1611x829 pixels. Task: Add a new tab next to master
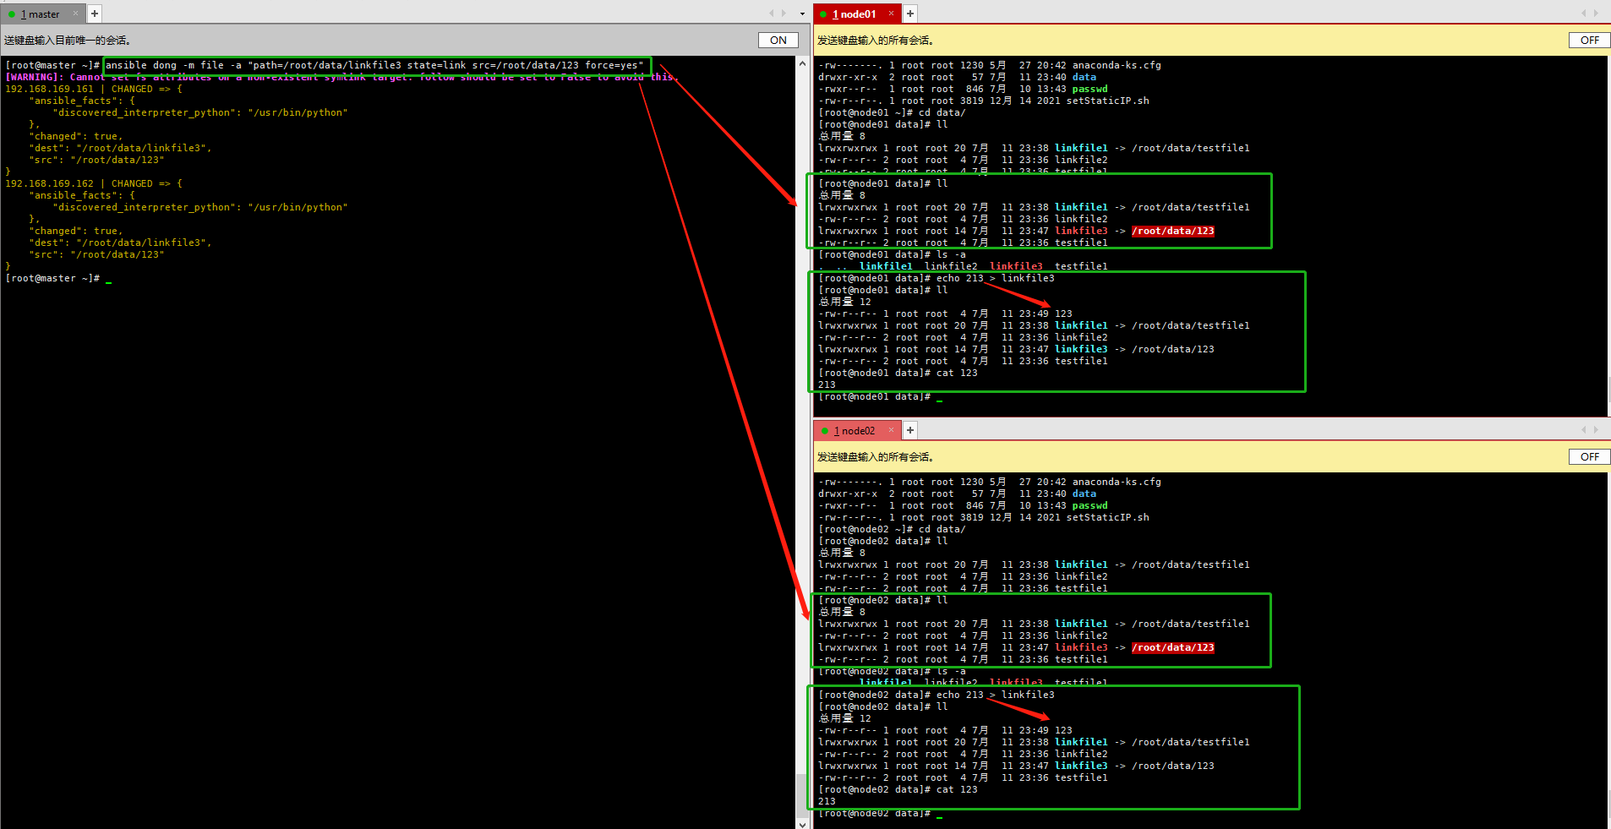tap(95, 14)
